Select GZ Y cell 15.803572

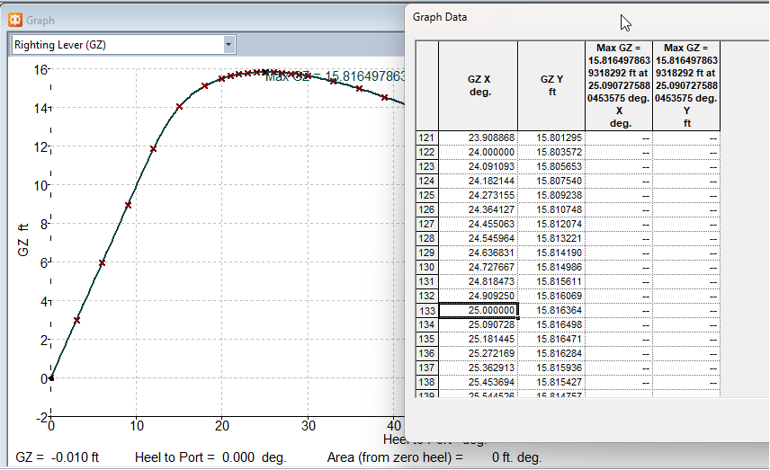(x=551, y=152)
